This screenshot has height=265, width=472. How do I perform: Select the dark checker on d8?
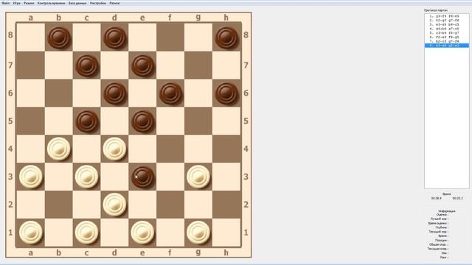tap(115, 38)
